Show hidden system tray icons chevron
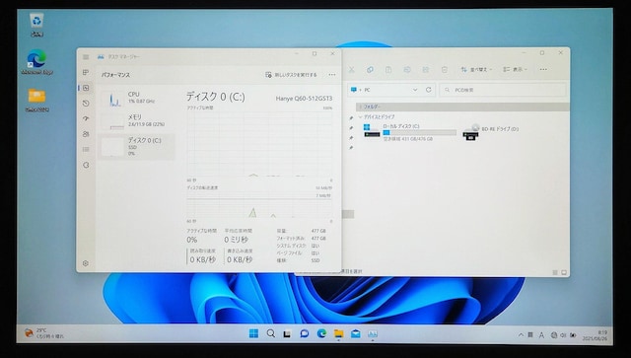Image resolution: width=631 pixels, height=358 pixels. [521, 334]
